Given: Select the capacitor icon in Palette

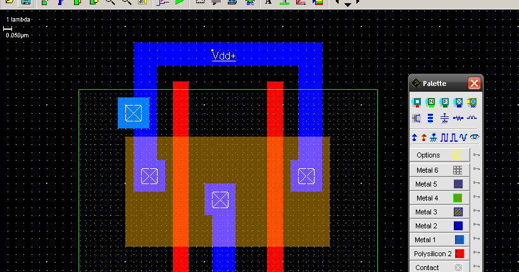Looking at the screenshot, I should pos(444,118).
